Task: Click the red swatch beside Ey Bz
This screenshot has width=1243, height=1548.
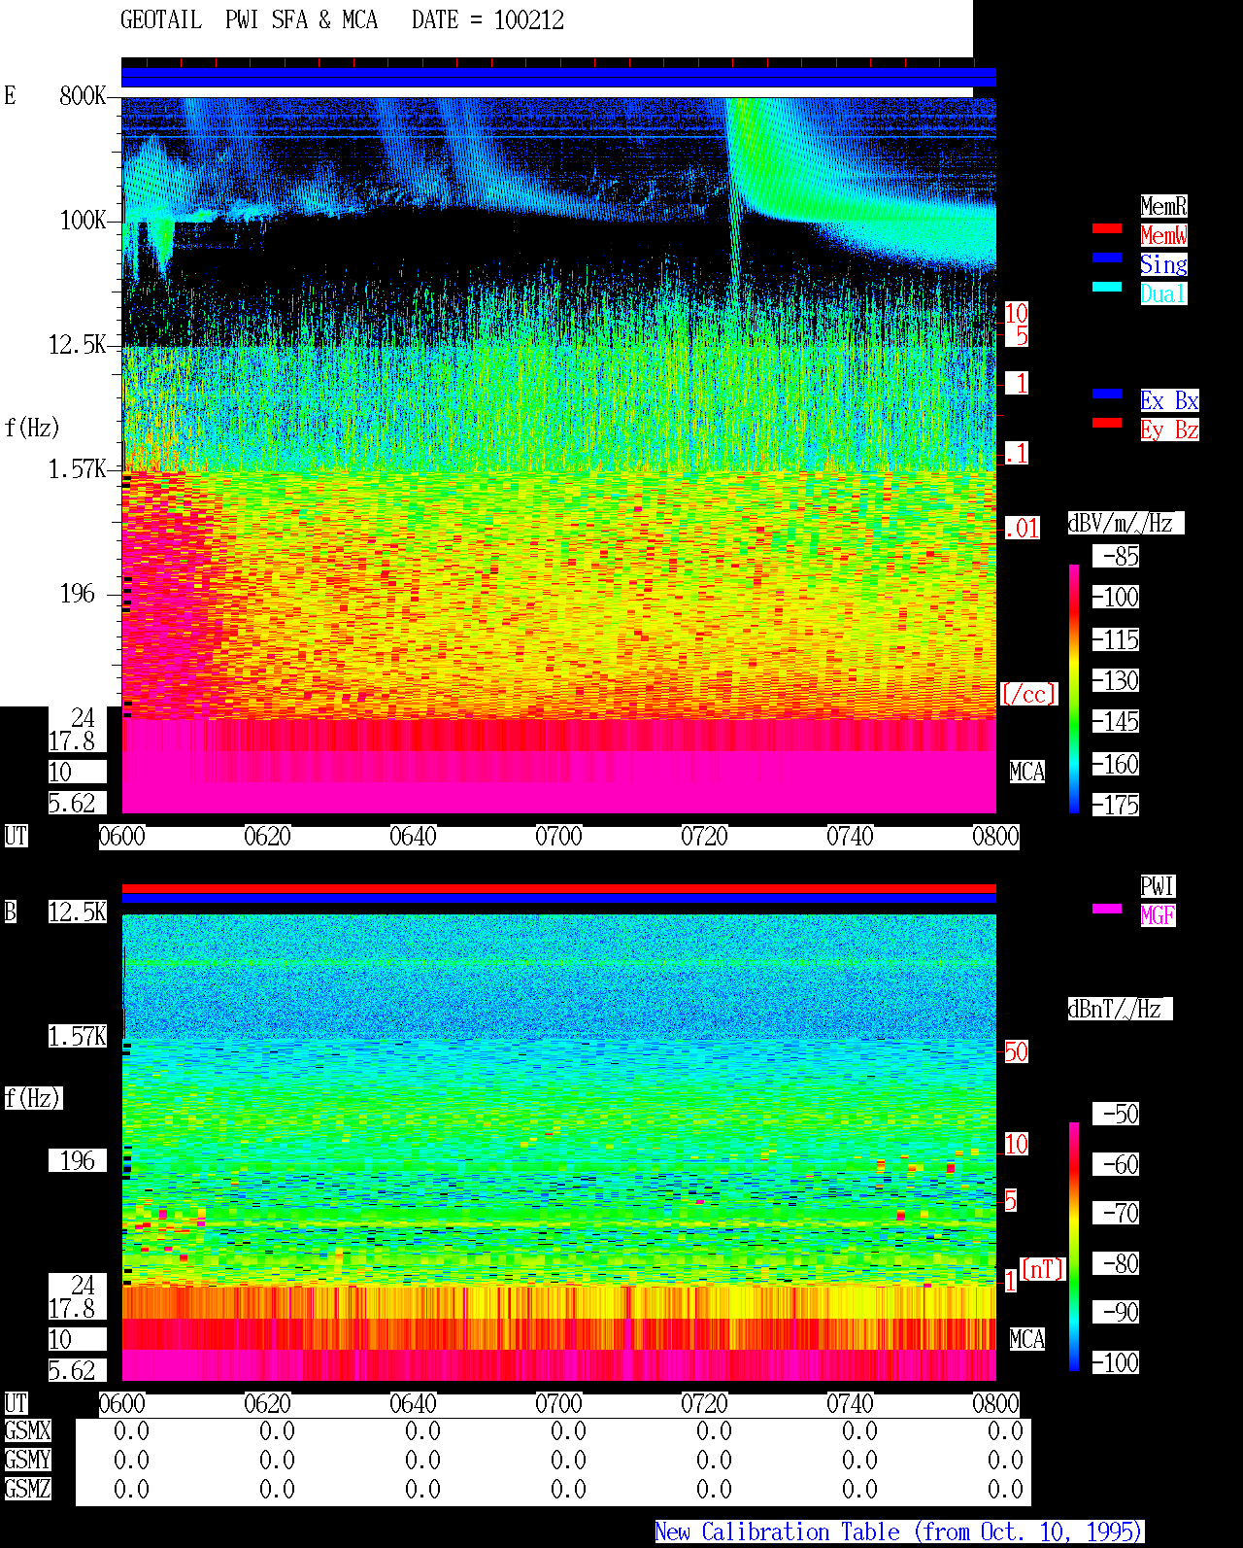Action: click(x=1107, y=423)
